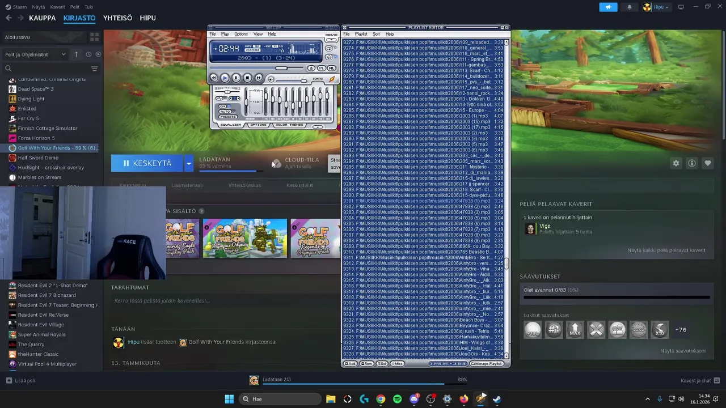Open library advanced filter options
The width and height of the screenshot is (726, 408).
94,69
